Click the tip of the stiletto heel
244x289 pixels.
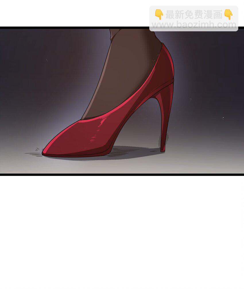coord(163,150)
